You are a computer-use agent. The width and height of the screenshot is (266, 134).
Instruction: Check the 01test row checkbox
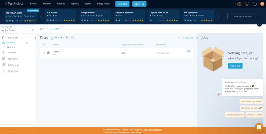(44, 53)
